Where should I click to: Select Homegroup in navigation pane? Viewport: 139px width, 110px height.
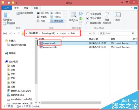(x=10, y=53)
